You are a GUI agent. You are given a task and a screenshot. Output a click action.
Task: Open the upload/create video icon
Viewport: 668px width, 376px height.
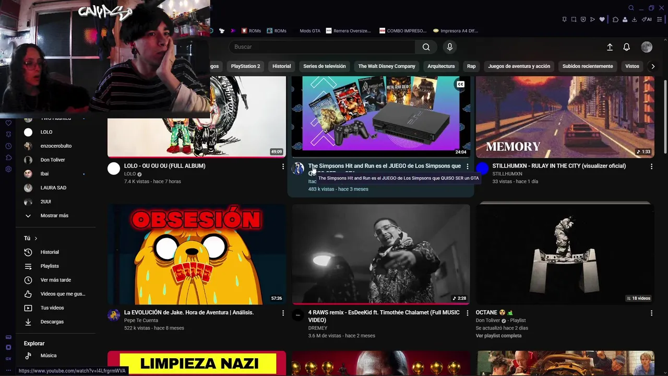click(x=610, y=47)
